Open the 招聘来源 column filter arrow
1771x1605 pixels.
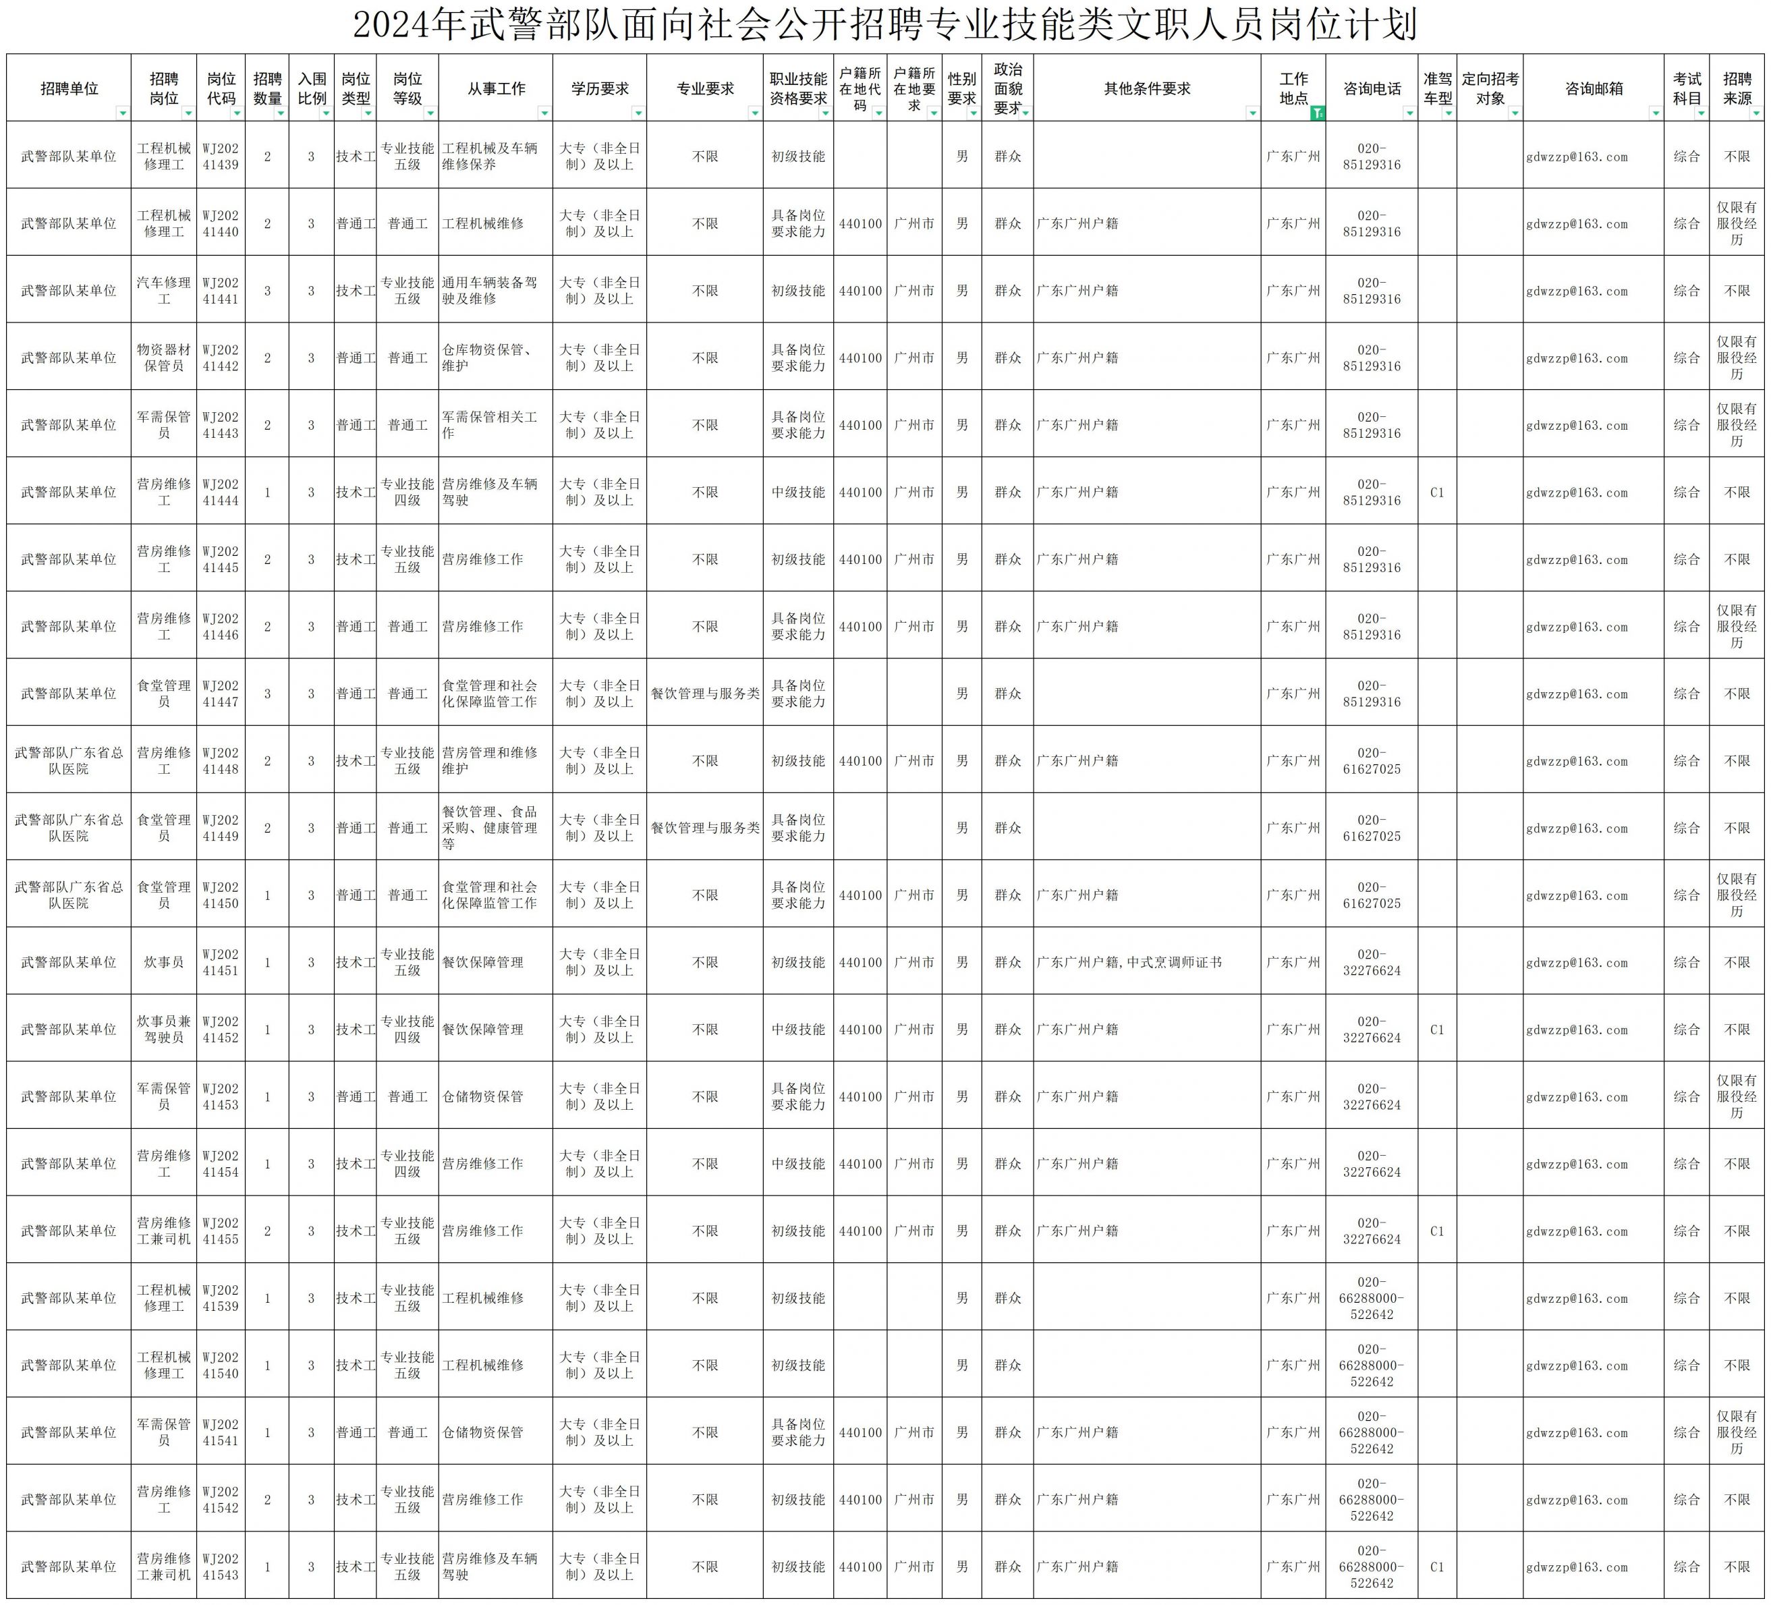tap(1756, 113)
